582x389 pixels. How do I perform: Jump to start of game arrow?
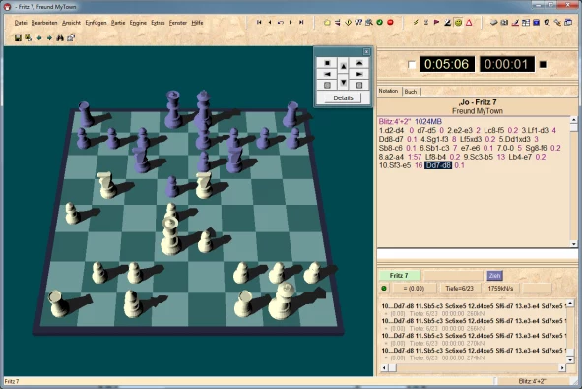pos(259,23)
